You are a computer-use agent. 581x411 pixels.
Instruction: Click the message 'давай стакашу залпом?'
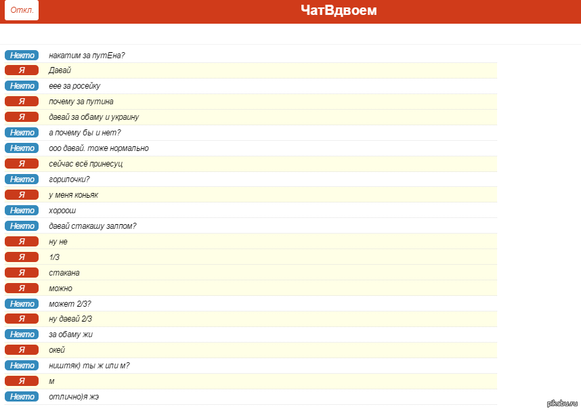(x=92, y=226)
